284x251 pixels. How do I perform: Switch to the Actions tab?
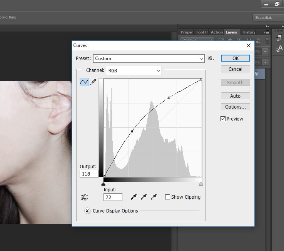click(x=217, y=32)
